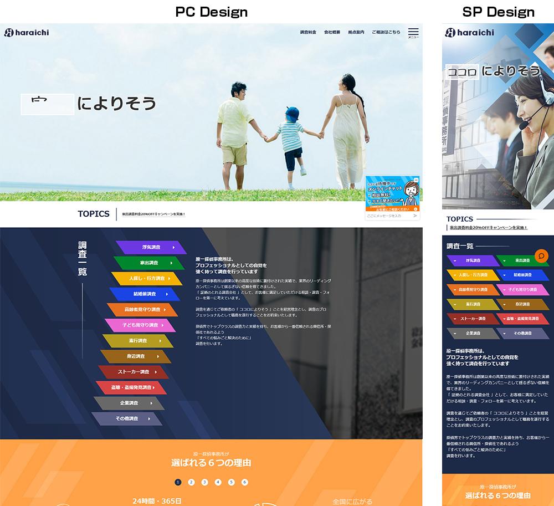Open the PC TOPICS 20%OFF campaign link
The width and height of the screenshot is (554, 506).
pos(153,214)
